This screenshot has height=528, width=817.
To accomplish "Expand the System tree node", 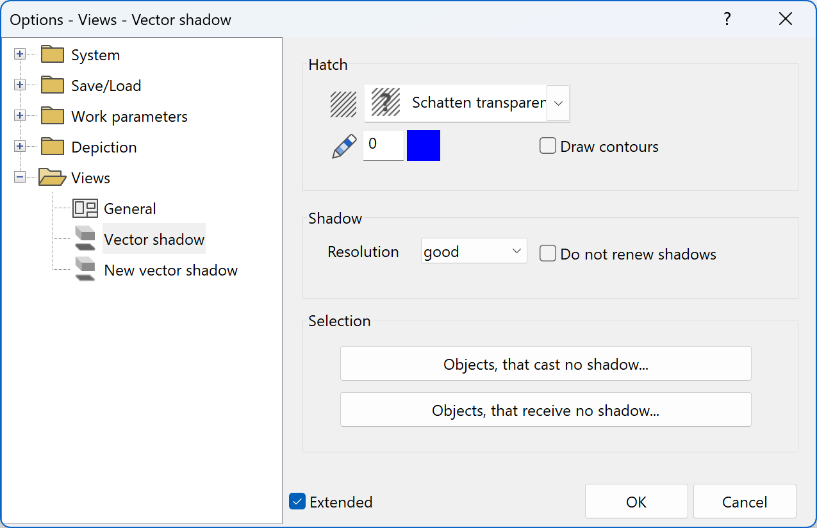I will [x=20, y=54].
